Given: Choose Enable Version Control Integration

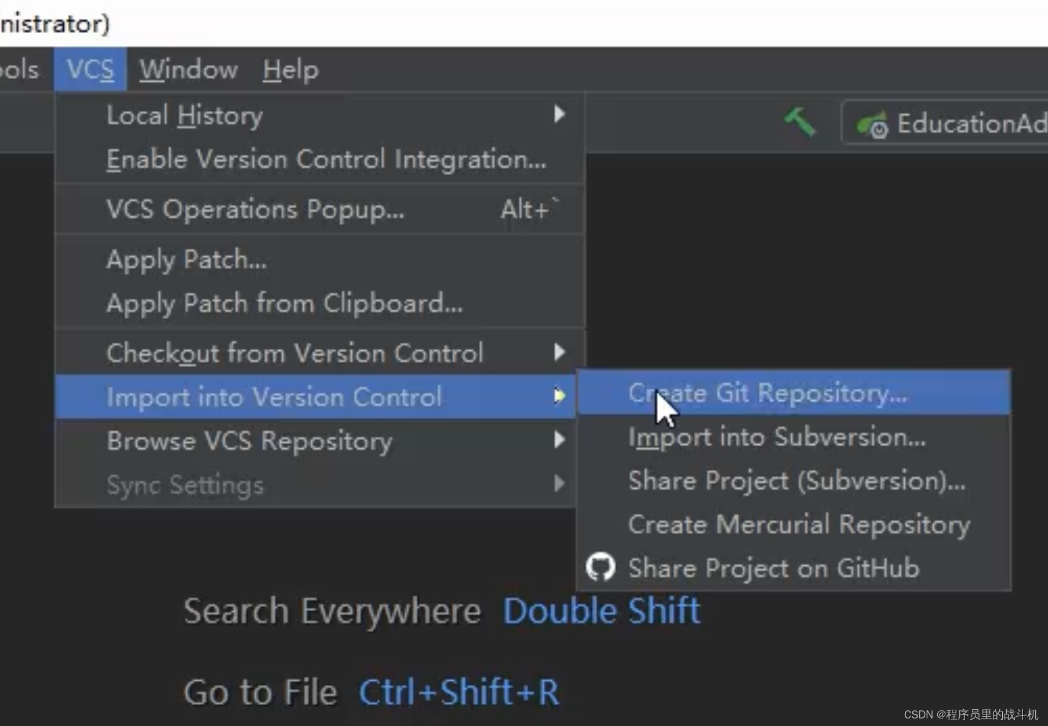Looking at the screenshot, I should (x=319, y=159).
